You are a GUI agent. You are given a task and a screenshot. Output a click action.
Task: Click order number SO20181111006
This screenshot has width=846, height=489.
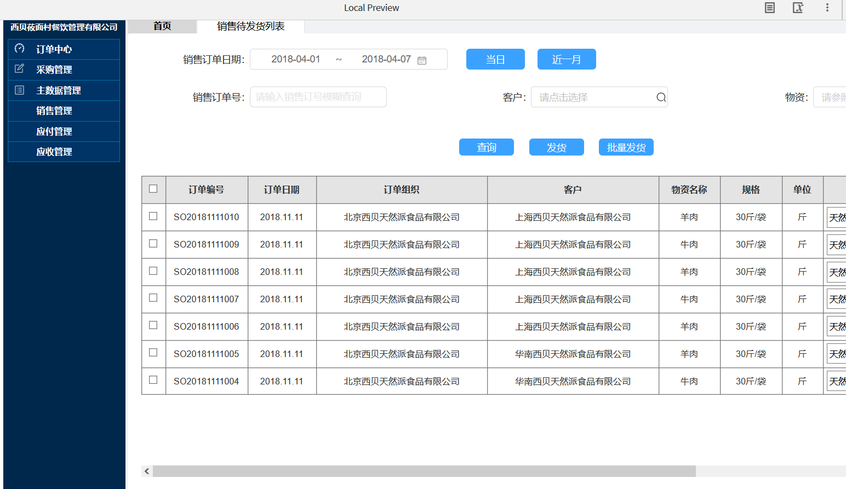tap(207, 326)
